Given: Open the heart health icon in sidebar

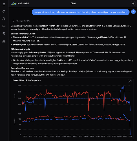Looking at the screenshot, I should coord(4,12).
